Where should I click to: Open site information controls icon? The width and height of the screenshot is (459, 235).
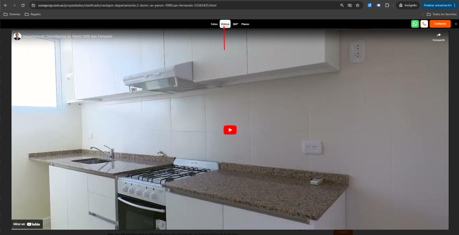point(33,5)
